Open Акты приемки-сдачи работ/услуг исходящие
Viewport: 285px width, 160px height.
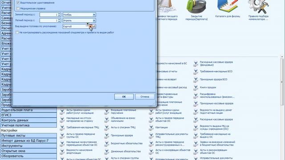pyautogui.click(x=77, y=112)
